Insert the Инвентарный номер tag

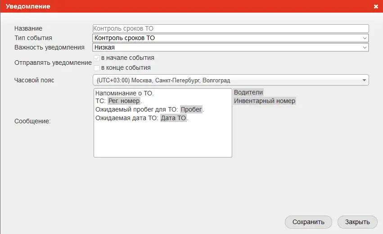pos(265,101)
